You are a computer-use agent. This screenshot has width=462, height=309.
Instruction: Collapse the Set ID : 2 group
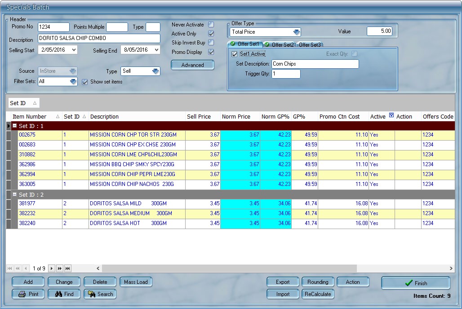(14, 194)
